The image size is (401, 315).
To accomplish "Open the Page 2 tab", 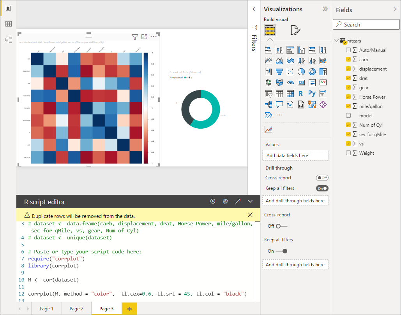I will coord(76,309).
